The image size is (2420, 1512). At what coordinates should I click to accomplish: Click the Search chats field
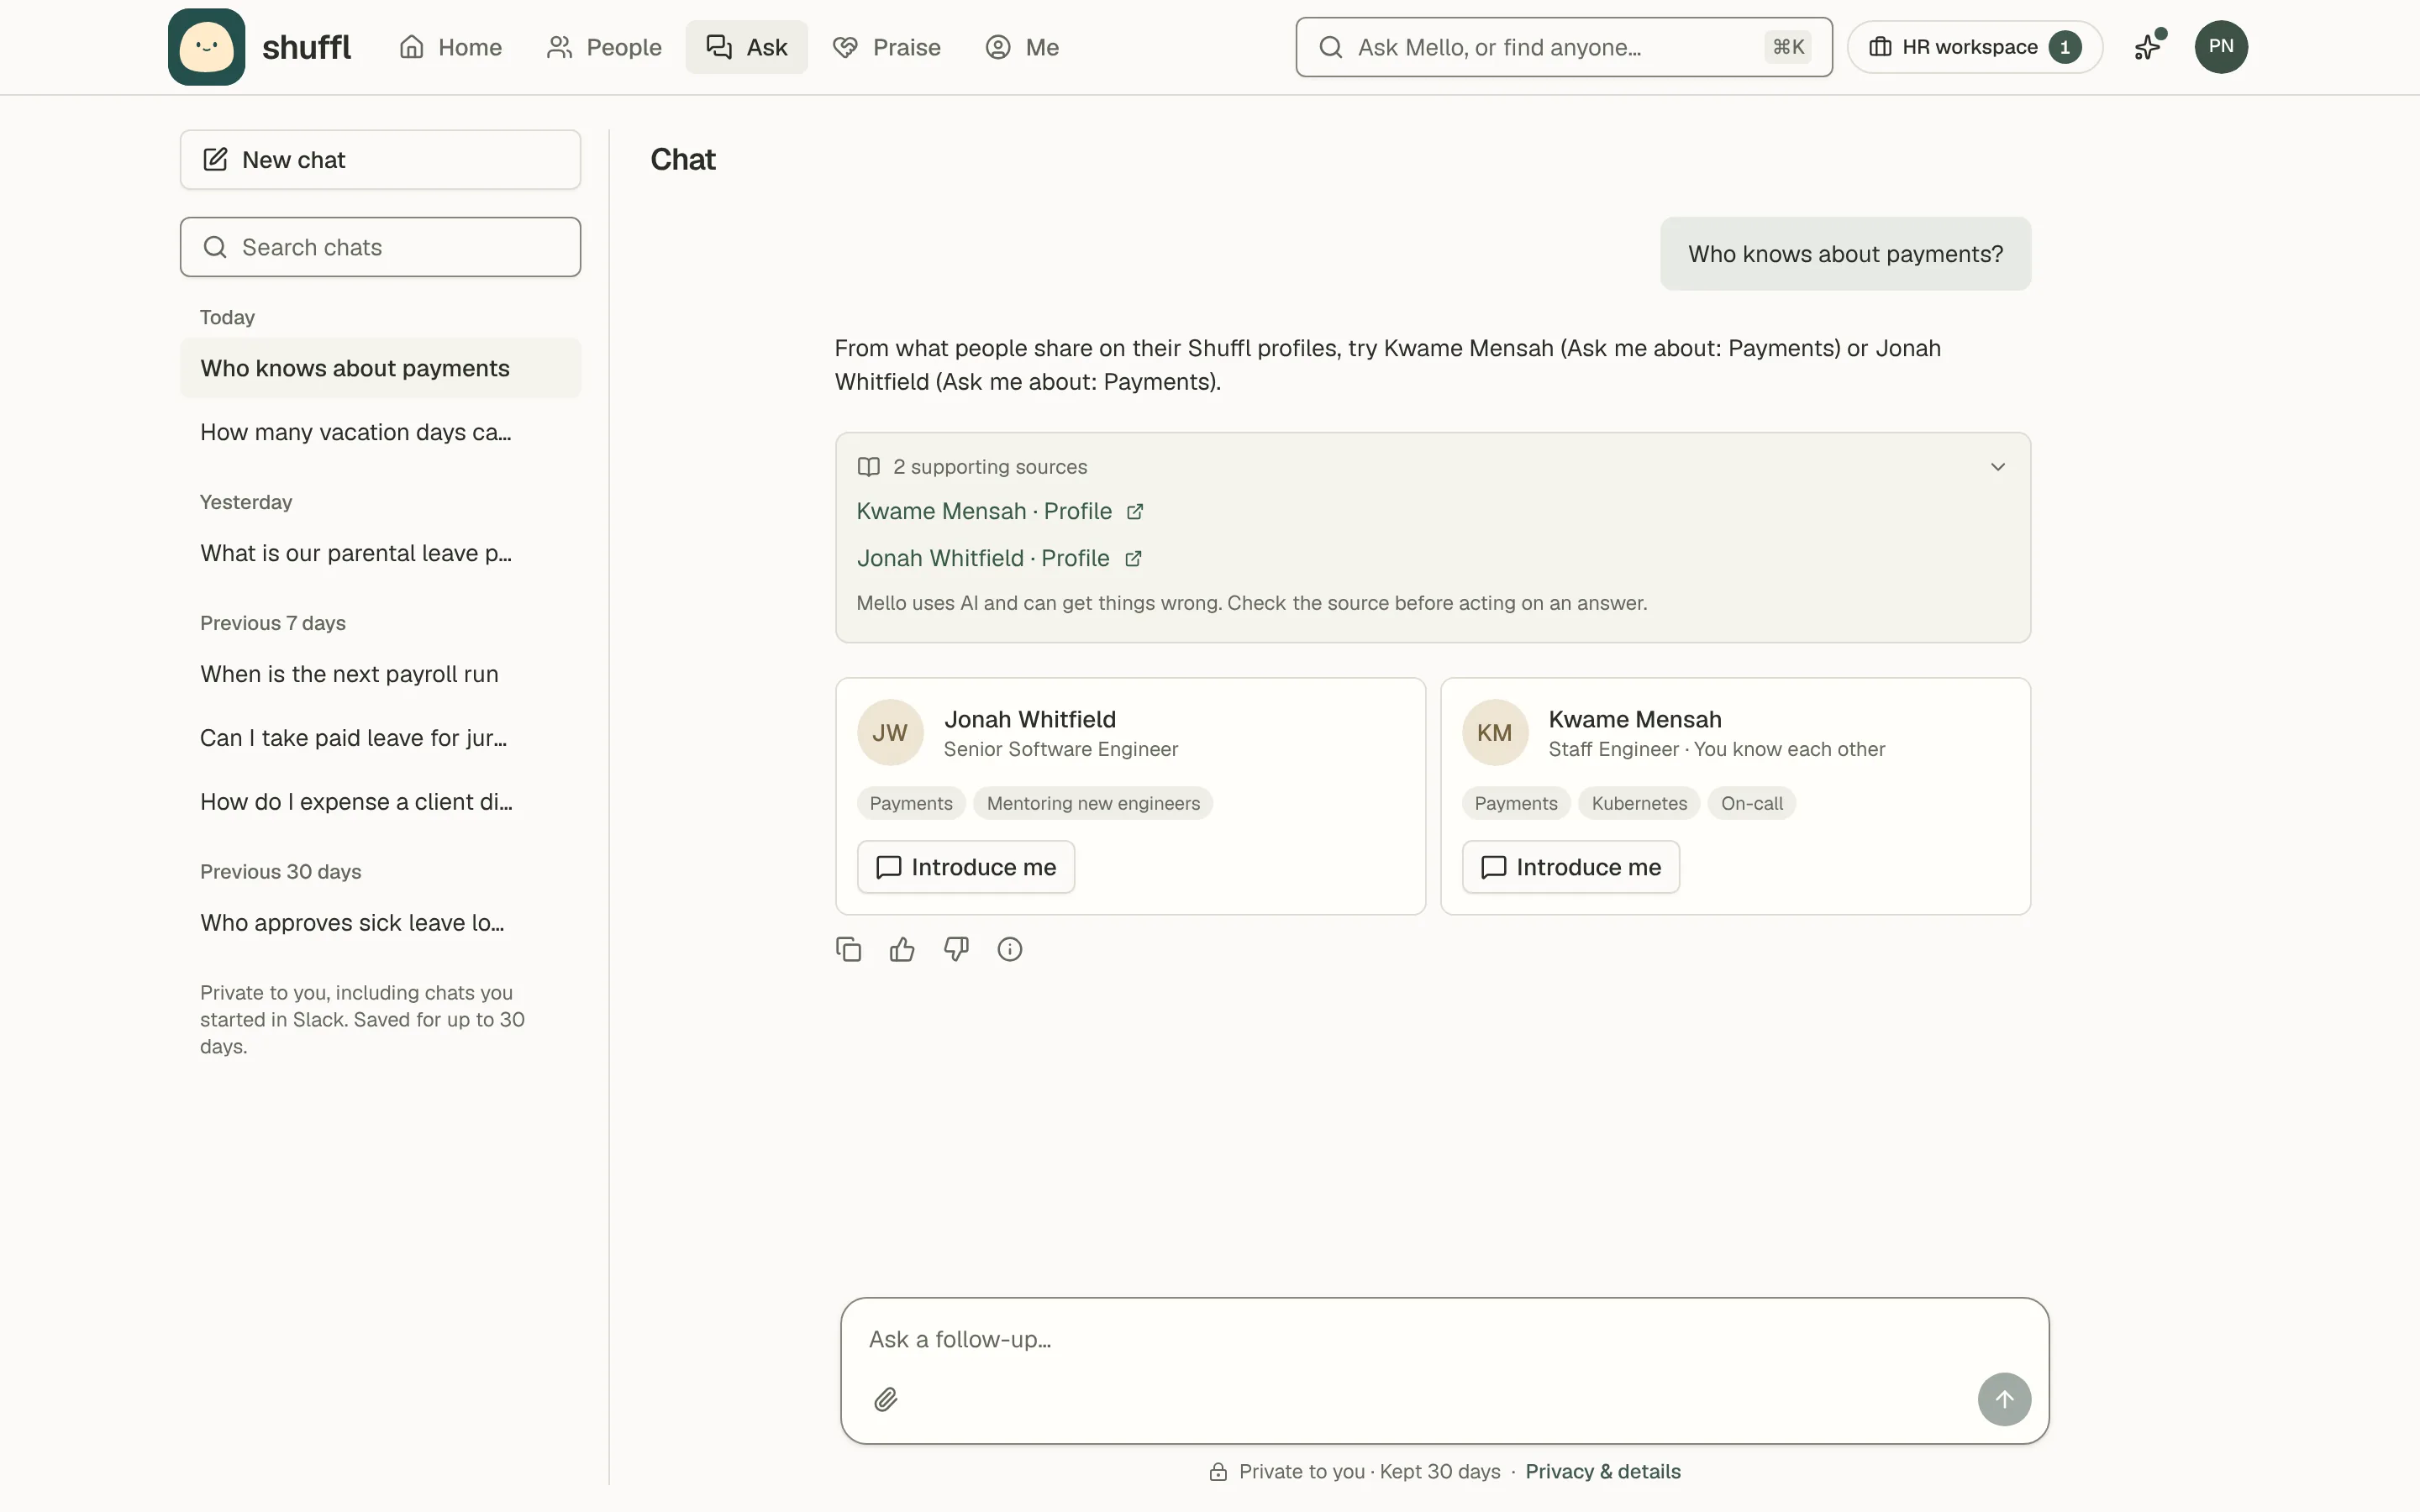[380, 247]
